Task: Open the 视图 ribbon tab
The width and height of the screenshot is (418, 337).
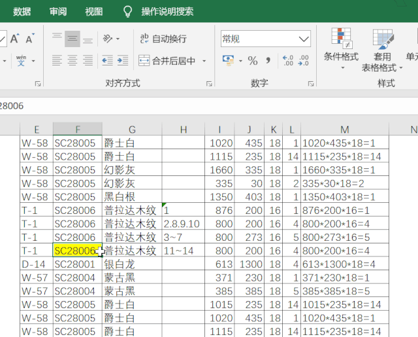Action: (x=94, y=12)
